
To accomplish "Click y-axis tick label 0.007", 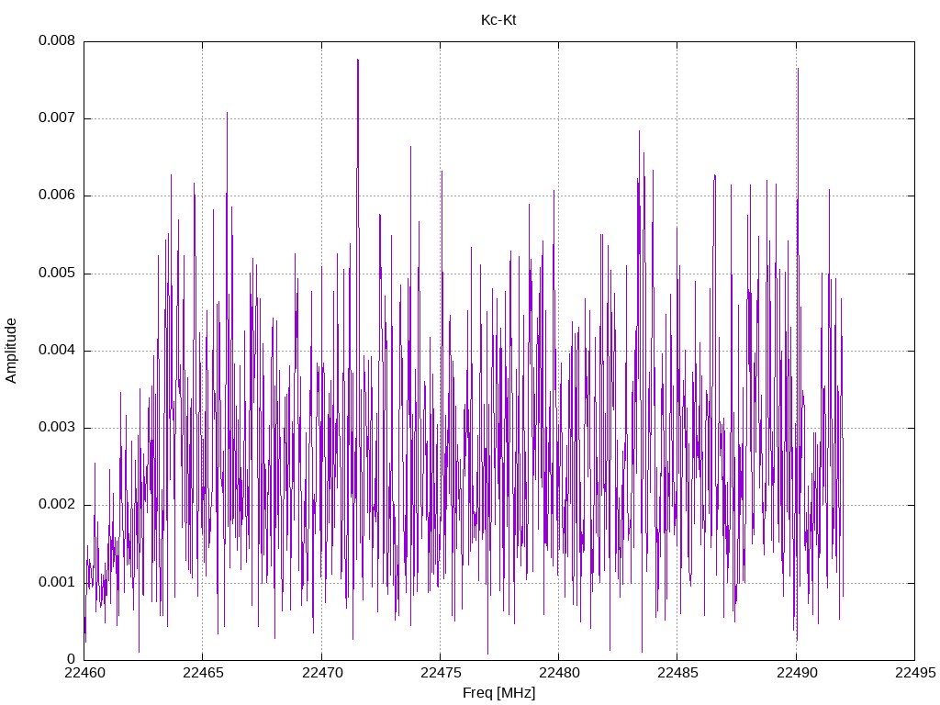I will click(57, 118).
